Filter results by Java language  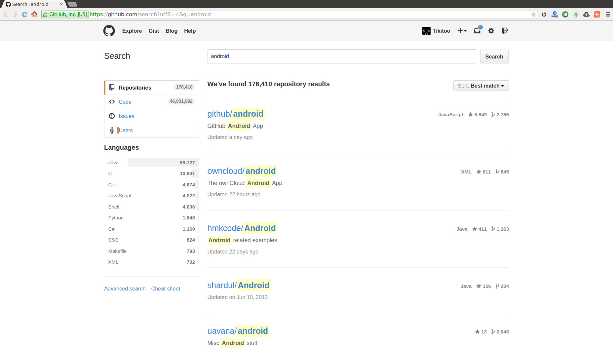point(152,163)
